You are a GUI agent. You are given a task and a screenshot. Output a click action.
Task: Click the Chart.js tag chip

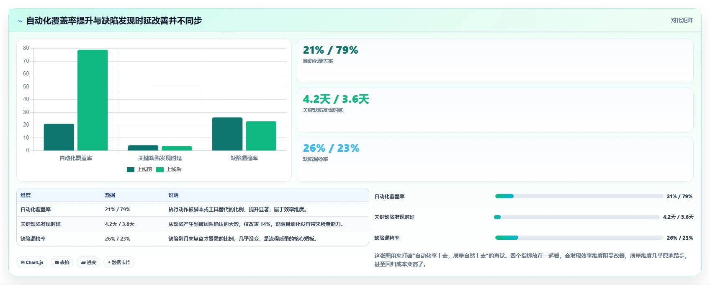click(x=32, y=262)
